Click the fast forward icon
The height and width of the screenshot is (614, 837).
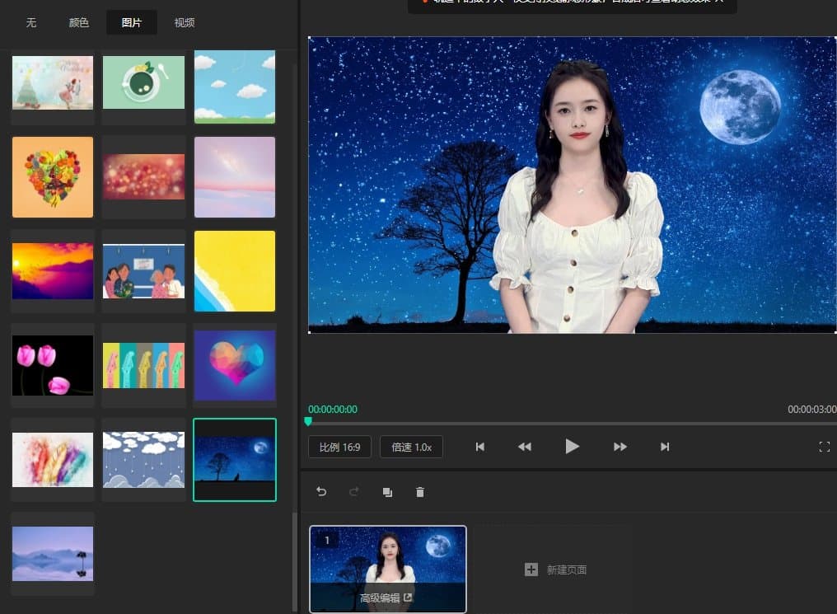(620, 447)
